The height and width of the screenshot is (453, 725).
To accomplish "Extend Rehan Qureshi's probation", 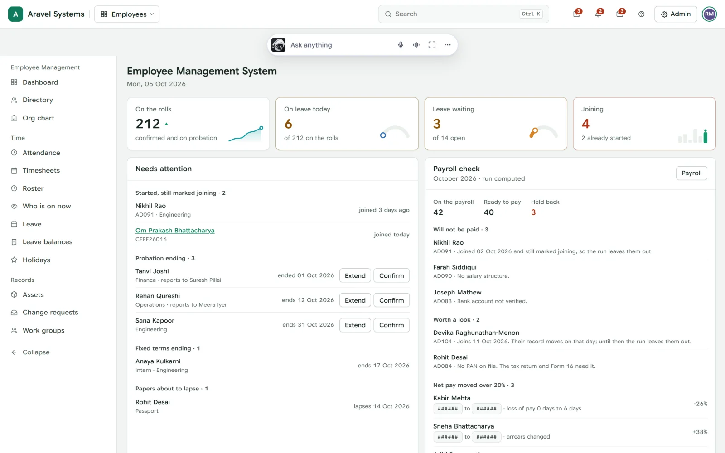I will click(355, 300).
